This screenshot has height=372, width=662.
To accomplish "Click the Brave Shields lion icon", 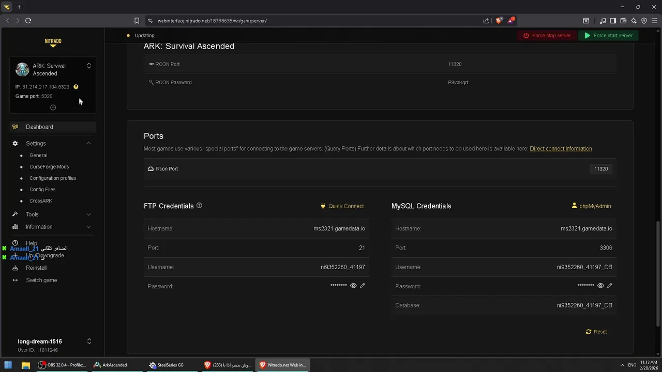I will pyautogui.click(x=499, y=21).
